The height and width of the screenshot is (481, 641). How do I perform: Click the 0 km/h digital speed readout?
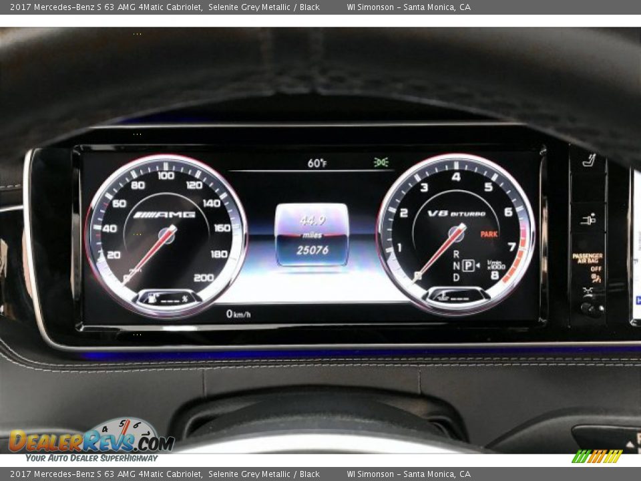point(238,313)
